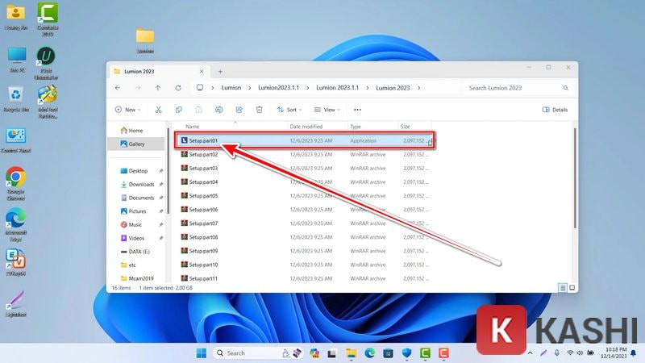Viewport: 645px width, 363px height.
Task: Open the Sort dropdown menu
Action: coord(289,110)
